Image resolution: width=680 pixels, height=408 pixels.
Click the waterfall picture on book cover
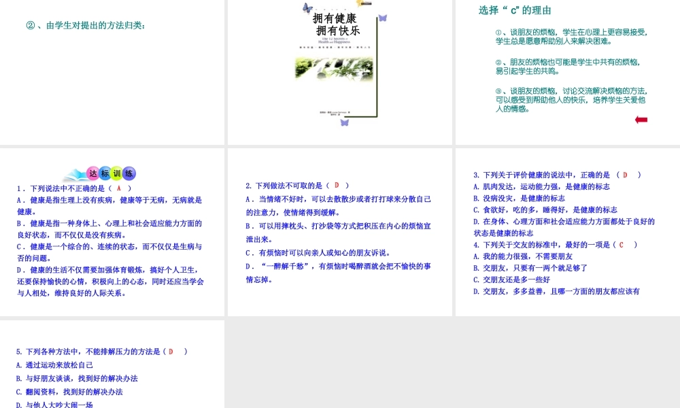tap(334, 69)
